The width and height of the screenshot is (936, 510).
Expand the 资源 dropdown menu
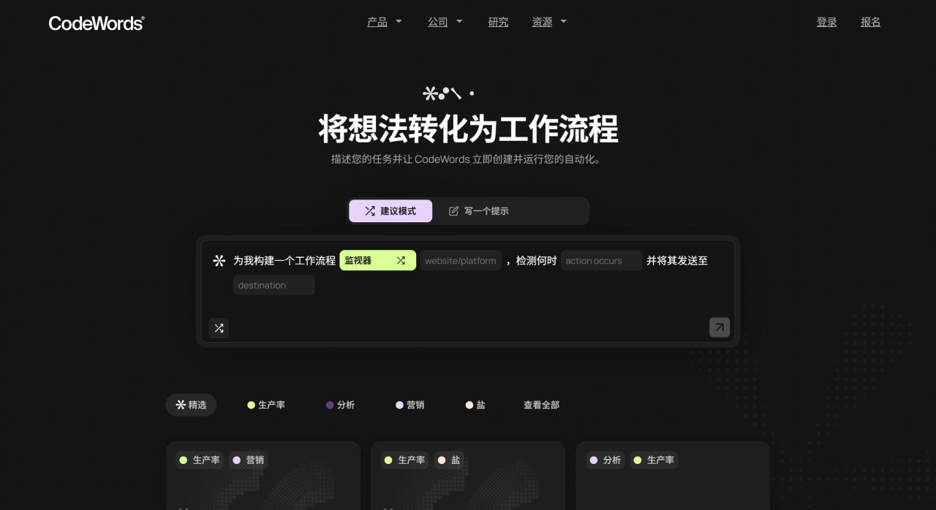click(549, 22)
